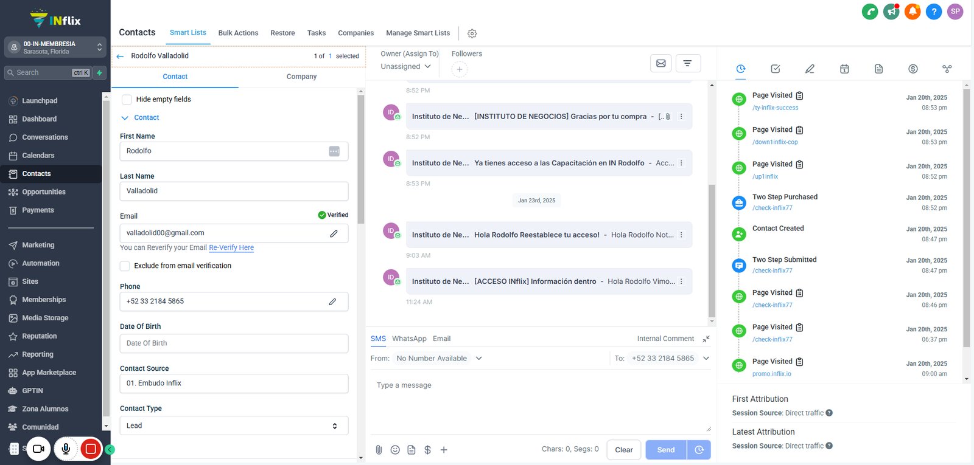Screen dimensions: 974x465
Task: Add a follower with the plus button
Action: point(460,69)
